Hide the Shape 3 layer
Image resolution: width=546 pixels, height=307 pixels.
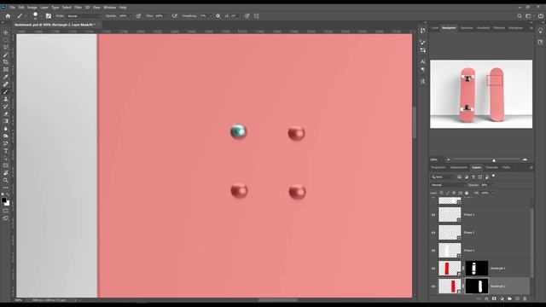point(433,215)
